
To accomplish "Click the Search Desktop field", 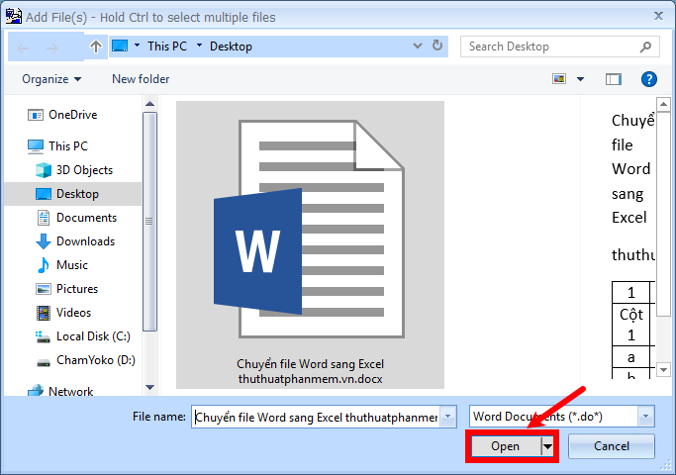I will click(550, 47).
